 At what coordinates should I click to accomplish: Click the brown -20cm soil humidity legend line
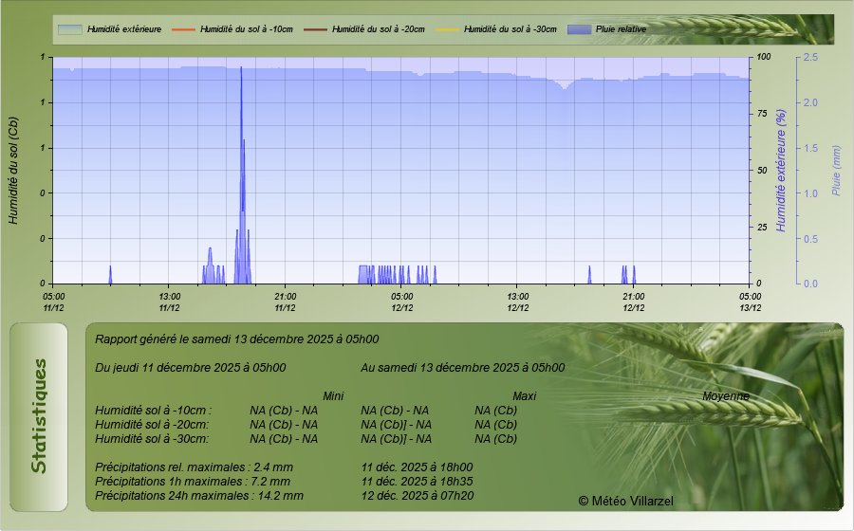point(314,29)
